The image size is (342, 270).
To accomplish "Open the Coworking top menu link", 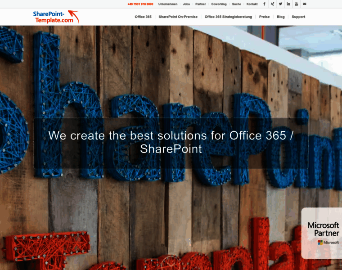I will [x=219, y=4].
